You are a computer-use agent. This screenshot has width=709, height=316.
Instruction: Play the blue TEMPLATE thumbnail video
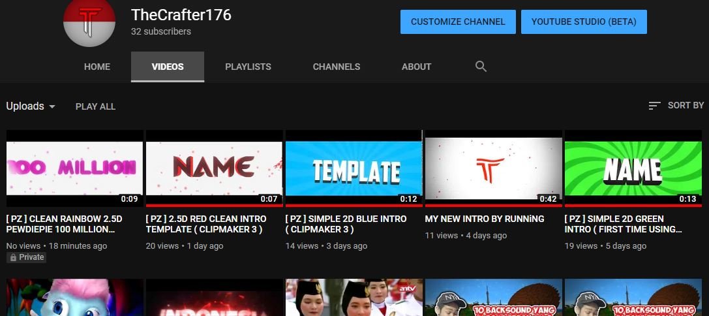point(354,168)
